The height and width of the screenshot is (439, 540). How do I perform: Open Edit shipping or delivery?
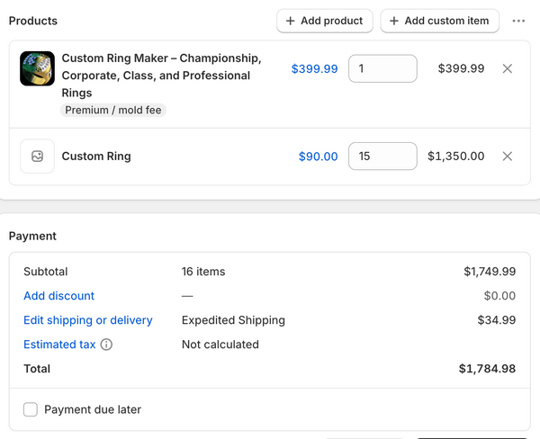tap(88, 320)
